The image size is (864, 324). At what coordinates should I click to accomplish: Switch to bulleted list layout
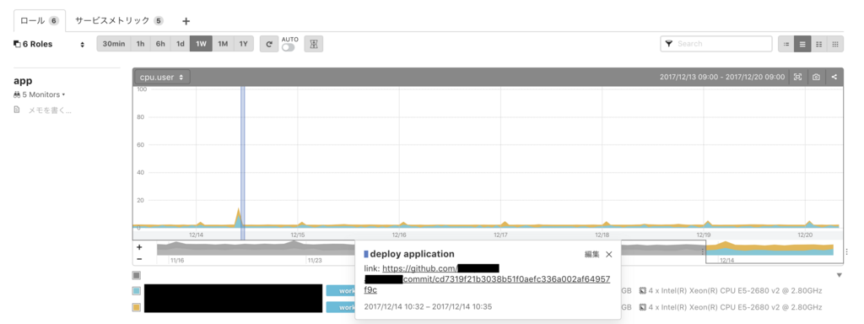[x=786, y=44]
